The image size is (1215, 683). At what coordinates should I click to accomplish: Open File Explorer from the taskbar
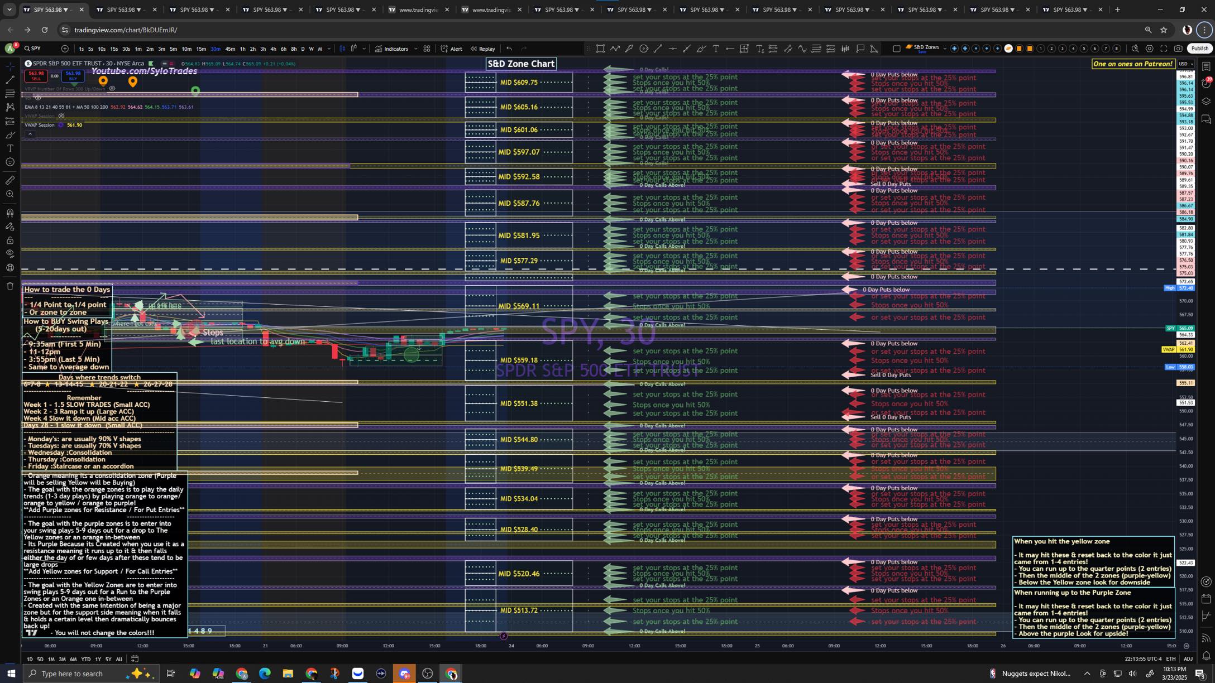click(x=288, y=674)
